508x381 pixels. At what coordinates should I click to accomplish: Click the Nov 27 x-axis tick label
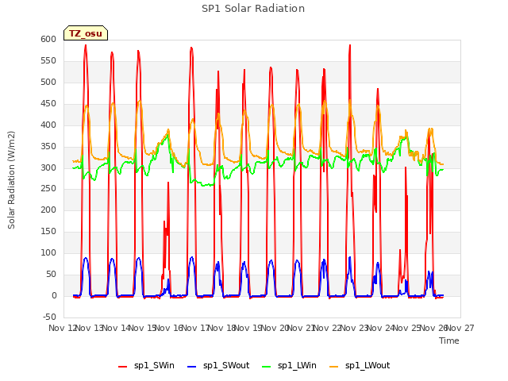point(460,328)
